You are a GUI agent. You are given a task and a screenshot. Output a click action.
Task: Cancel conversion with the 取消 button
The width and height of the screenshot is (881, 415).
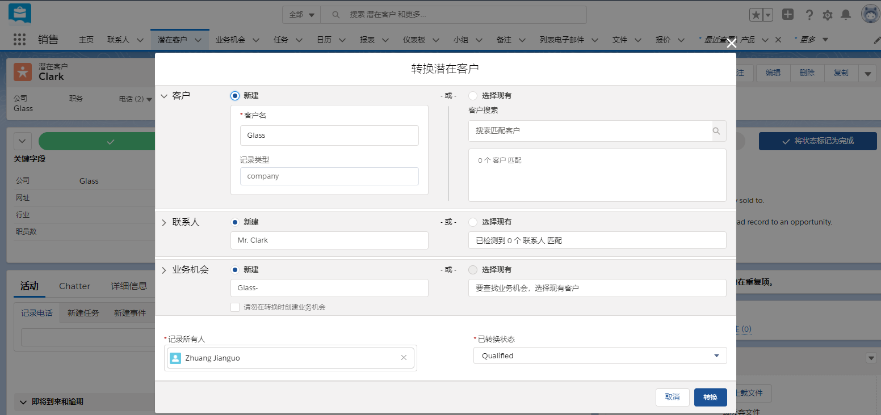(x=673, y=397)
